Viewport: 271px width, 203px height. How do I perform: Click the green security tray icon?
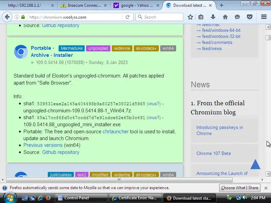pos(229,198)
